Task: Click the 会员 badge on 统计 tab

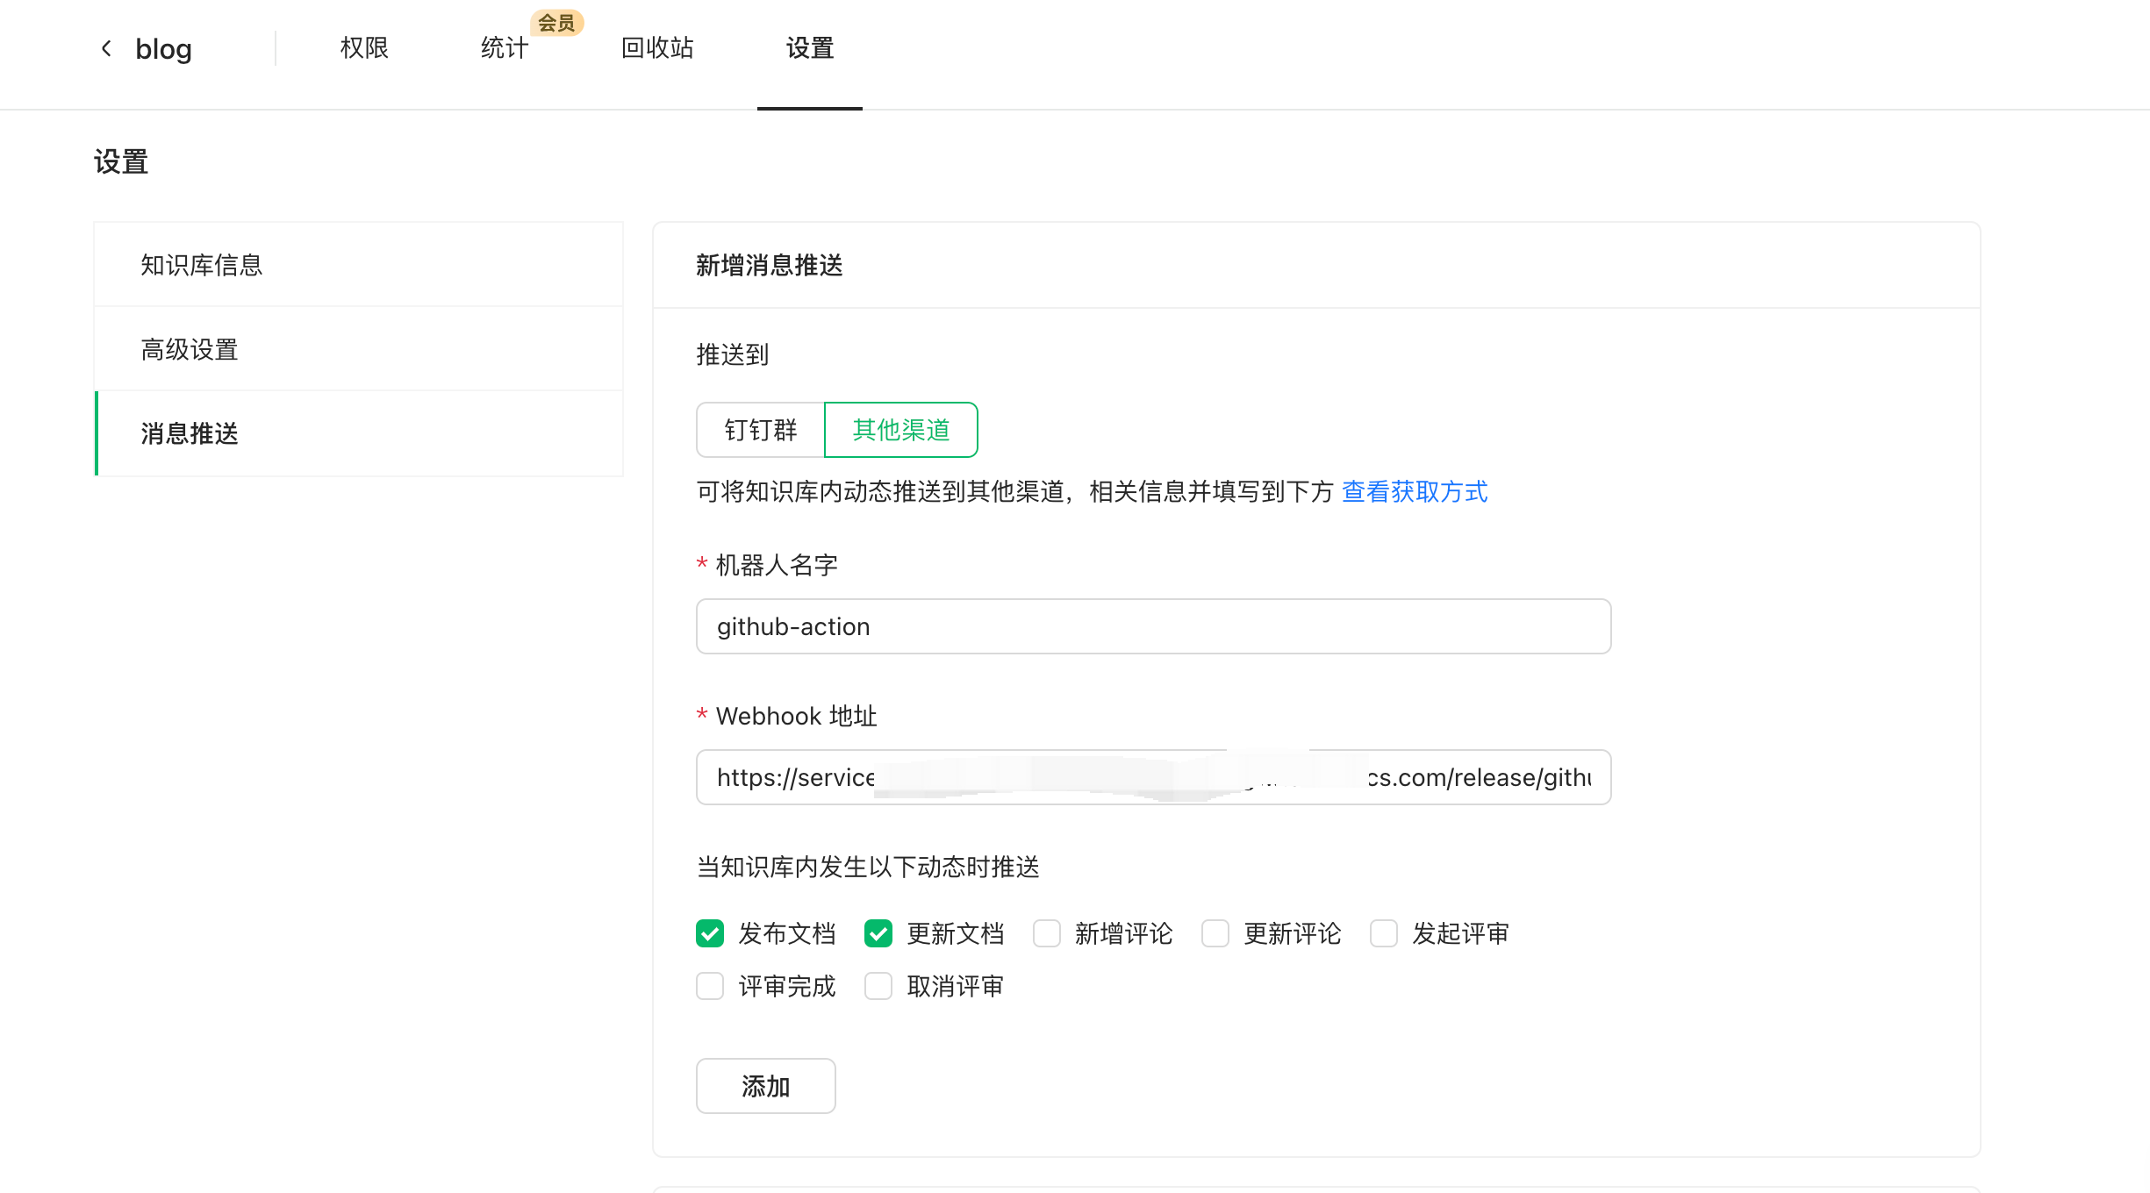Action: [556, 23]
